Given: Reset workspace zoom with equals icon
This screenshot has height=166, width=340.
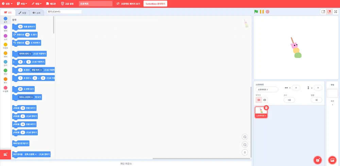Looking at the screenshot, I should click(245, 152).
